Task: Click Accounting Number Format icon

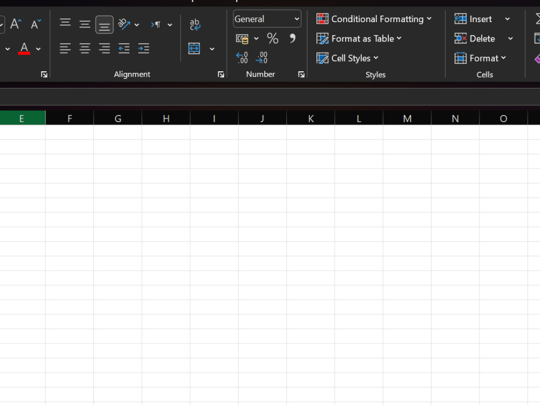Action: click(x=242, y=38)
